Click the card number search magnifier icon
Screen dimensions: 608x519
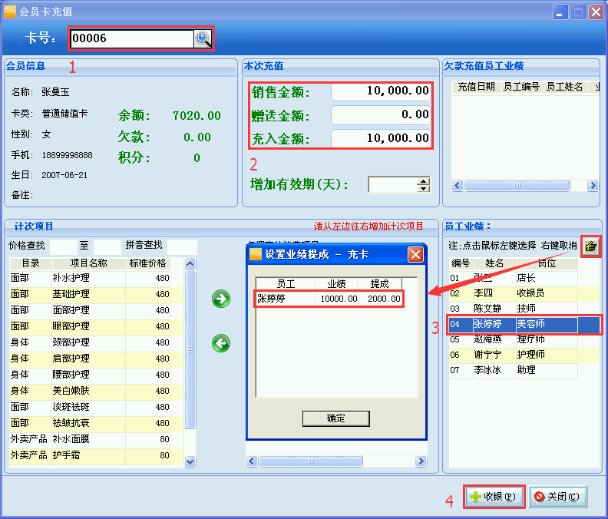click(x=203, y=38)
